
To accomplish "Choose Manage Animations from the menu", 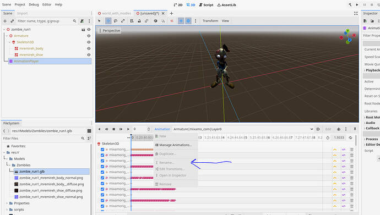I will (x=176, y=145).
